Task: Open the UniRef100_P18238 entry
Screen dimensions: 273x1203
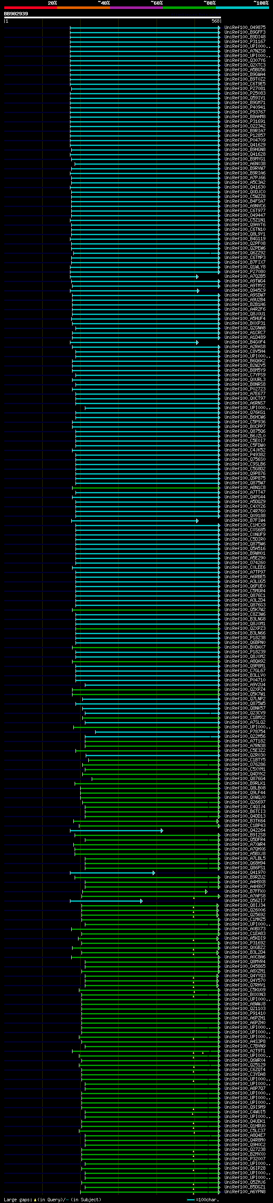Action: coord(244,638)
